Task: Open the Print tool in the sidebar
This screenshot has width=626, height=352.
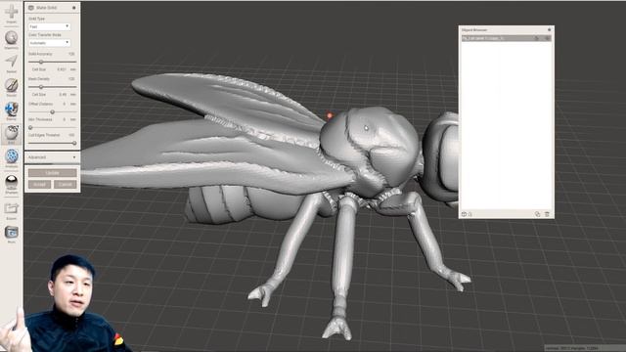Action: tap(11, 234)
